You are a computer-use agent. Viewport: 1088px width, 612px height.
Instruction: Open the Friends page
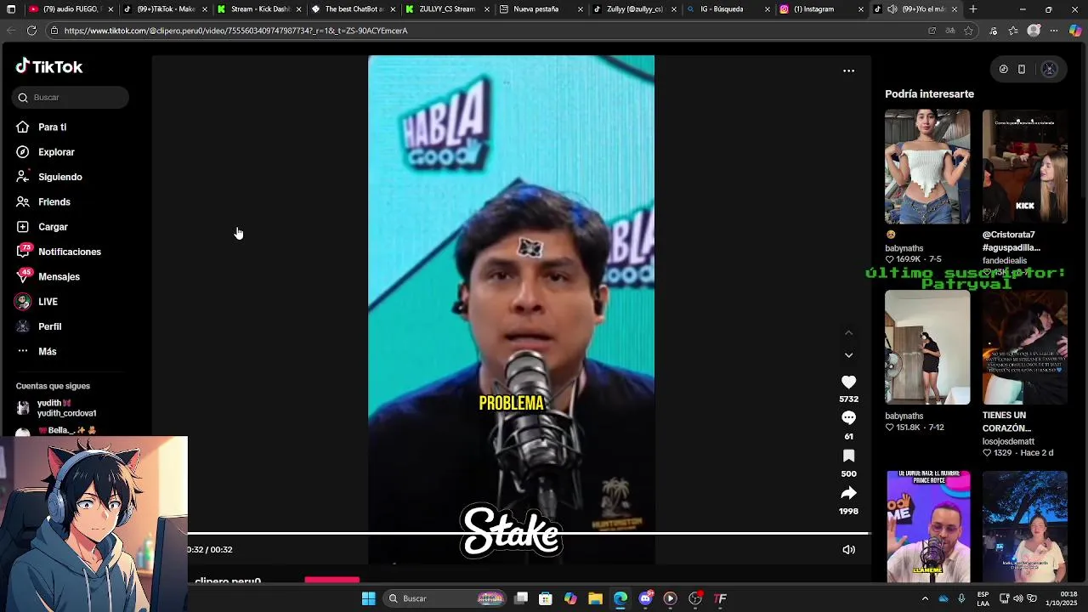[54, 202]
